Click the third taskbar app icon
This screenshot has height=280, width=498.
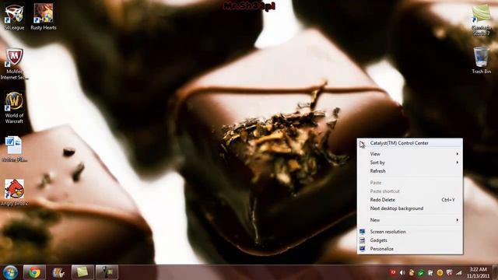(x=58, y=272)
